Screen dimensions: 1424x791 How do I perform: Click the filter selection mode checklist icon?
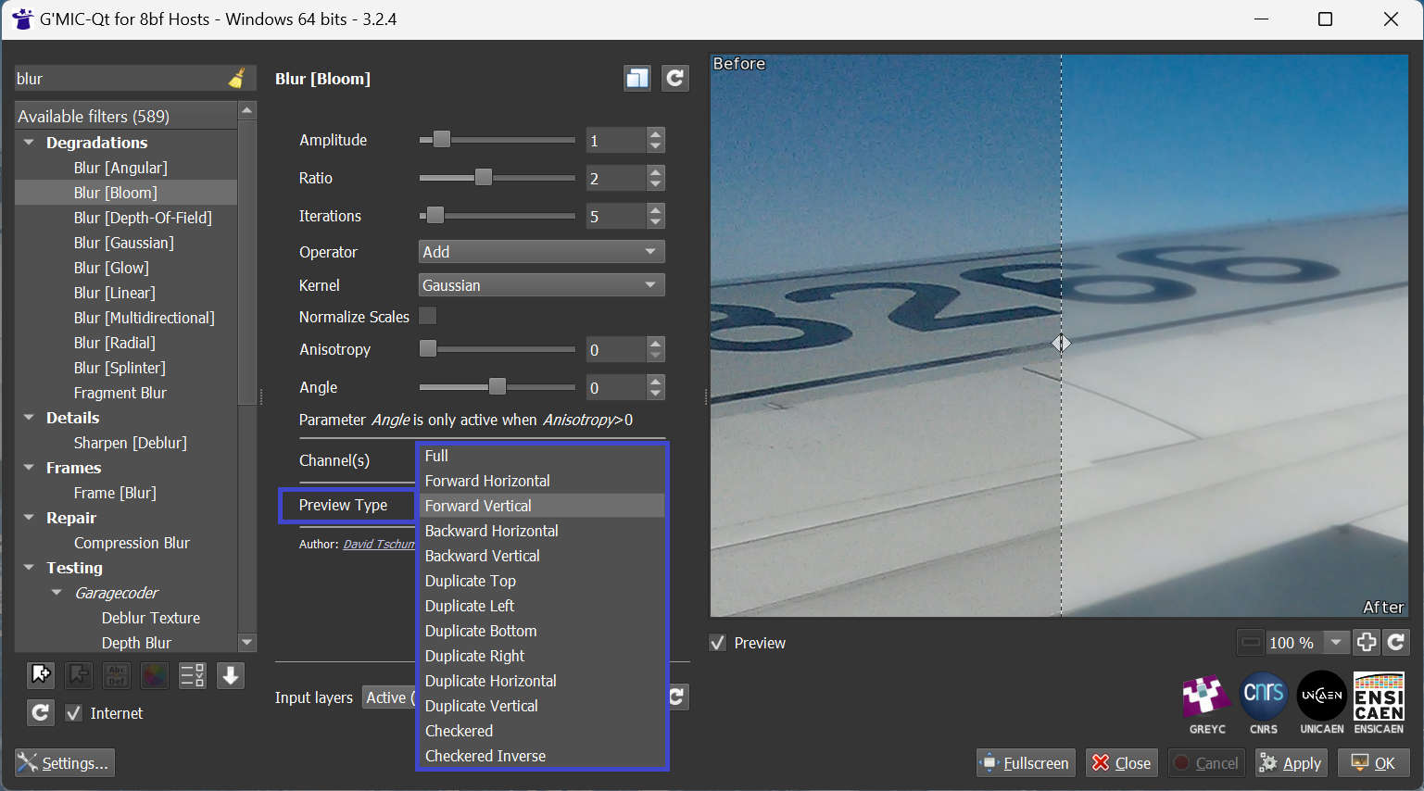[x=192, y=675]
